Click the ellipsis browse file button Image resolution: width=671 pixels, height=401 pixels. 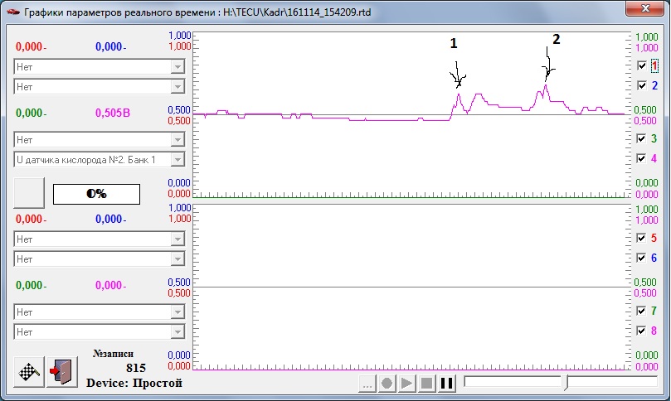click(367, 383)
